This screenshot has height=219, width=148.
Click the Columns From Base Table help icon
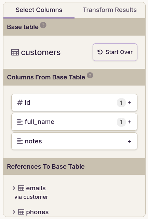90,75
